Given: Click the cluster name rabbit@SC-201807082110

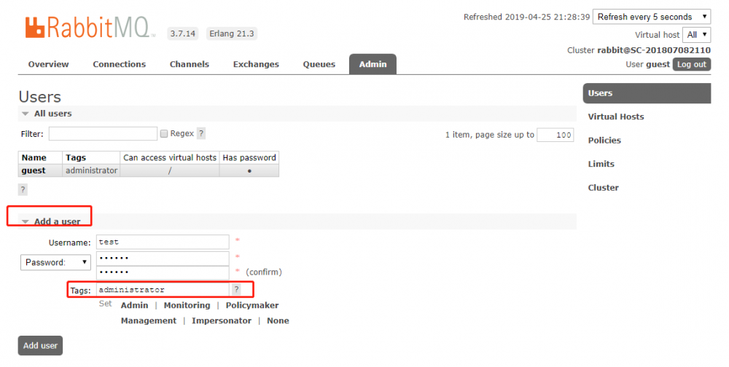Looking at the screenshot, I should tap(654, 50).
